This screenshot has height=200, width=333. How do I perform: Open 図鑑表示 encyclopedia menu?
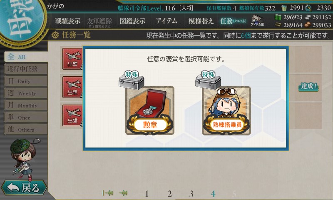132,21
